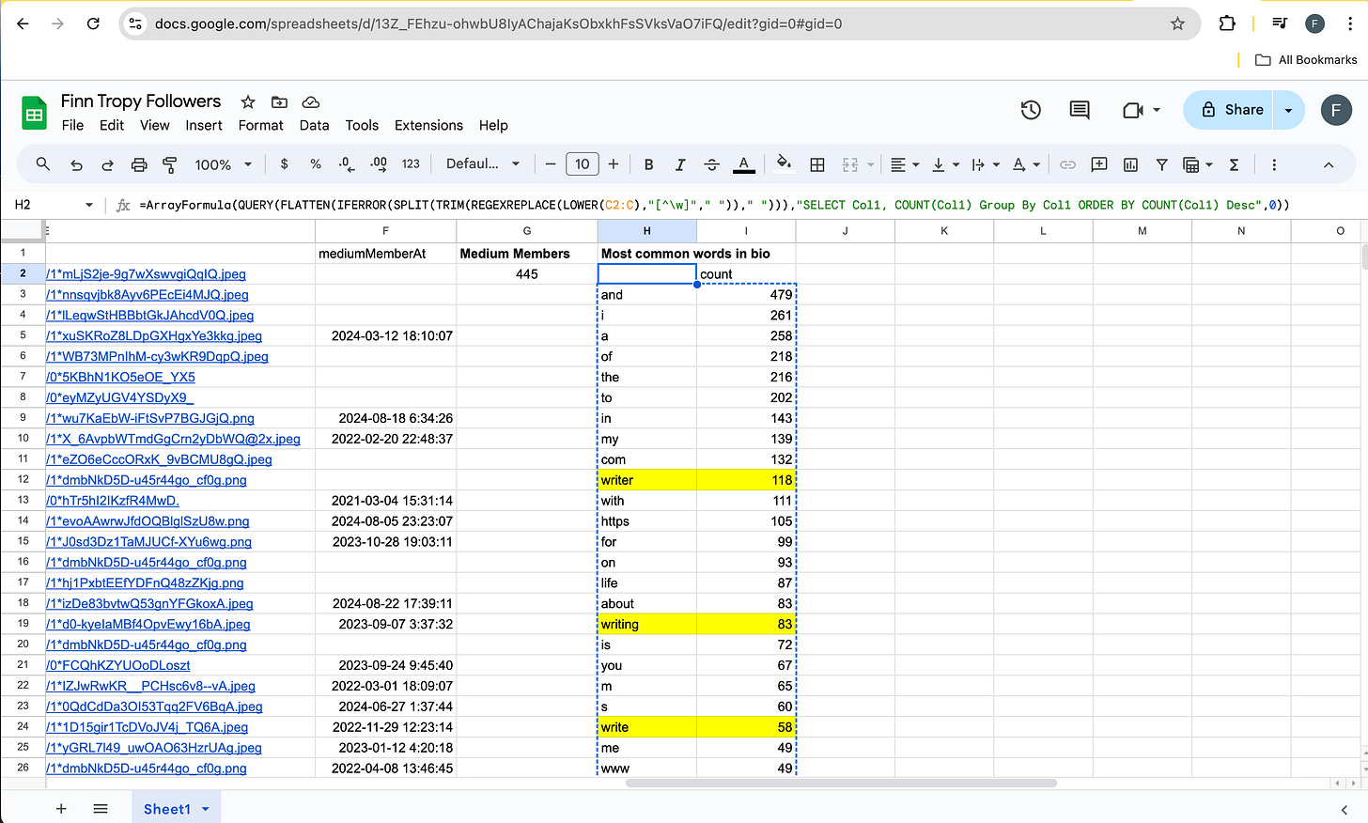Insert a comment
The image size is (1368, 823).
tap(1098, 164)
